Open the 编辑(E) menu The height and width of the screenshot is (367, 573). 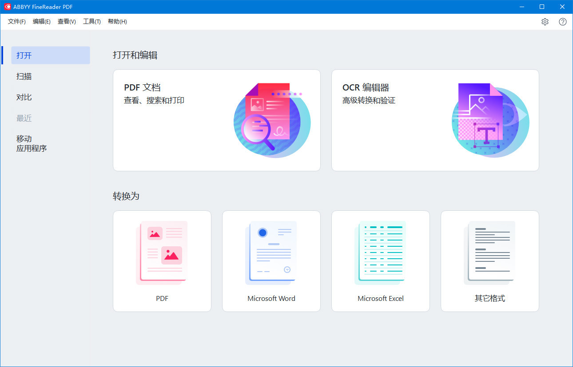pos(42,22)
